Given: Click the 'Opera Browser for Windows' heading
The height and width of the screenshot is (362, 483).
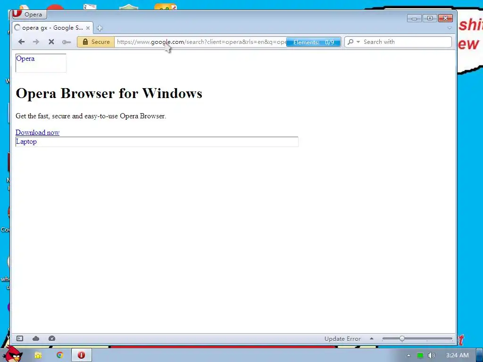Looking at the screenshot, I should 109,93.
